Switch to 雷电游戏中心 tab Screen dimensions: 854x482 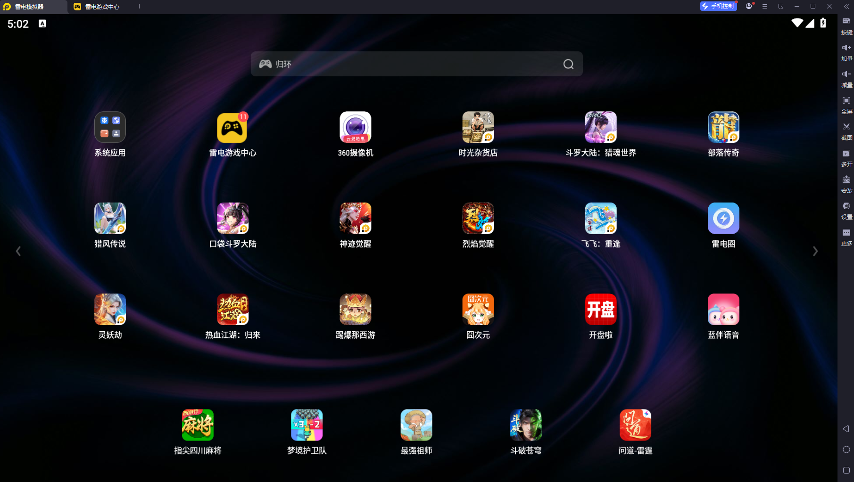[97, 7]
